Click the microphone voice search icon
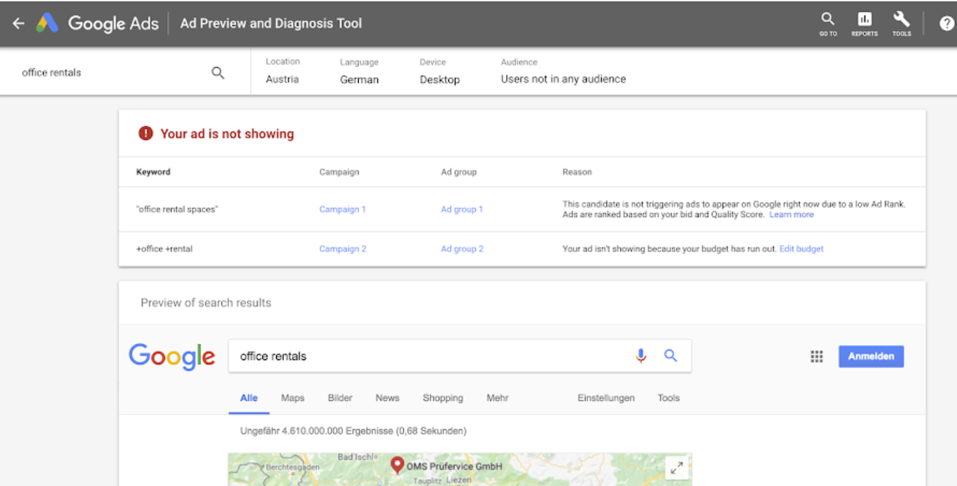The image size is (957, 486). (641, 356)
